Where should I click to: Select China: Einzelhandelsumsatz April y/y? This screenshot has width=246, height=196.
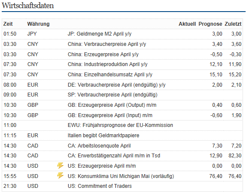[x=110, y=75]
